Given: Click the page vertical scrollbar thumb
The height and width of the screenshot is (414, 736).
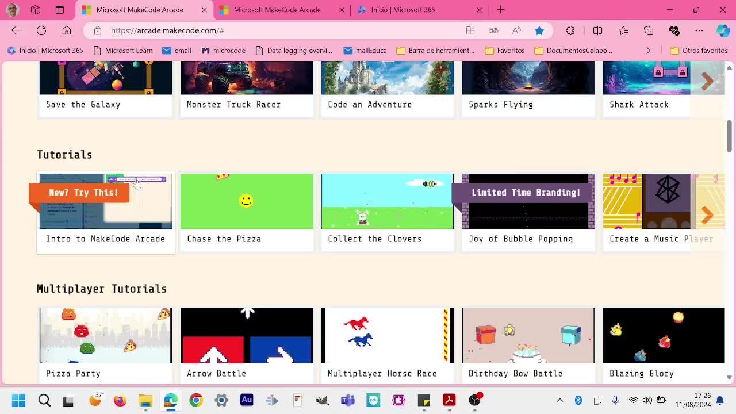Looking at the screenshot, I should tap(729, 136).
